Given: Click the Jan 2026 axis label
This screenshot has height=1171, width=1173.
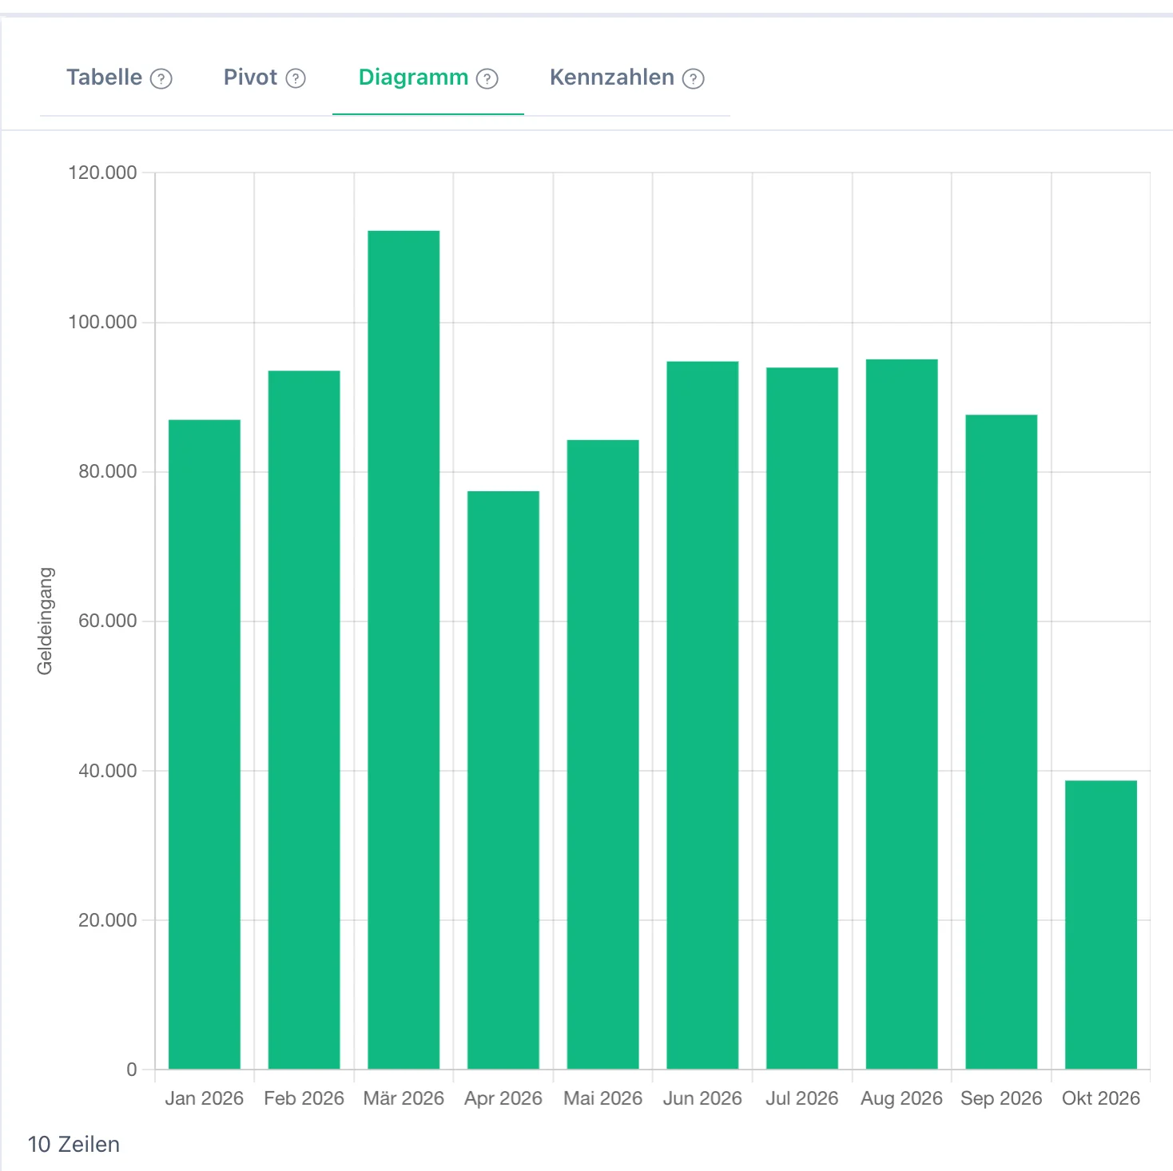Looking at the screenshot, I should [x=205, y=1098].
